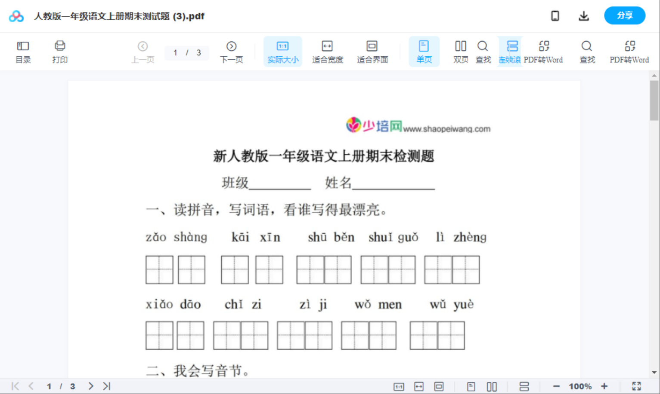Open the 查找 search tool
The image size is (660, 394).
tap(483, 51)
